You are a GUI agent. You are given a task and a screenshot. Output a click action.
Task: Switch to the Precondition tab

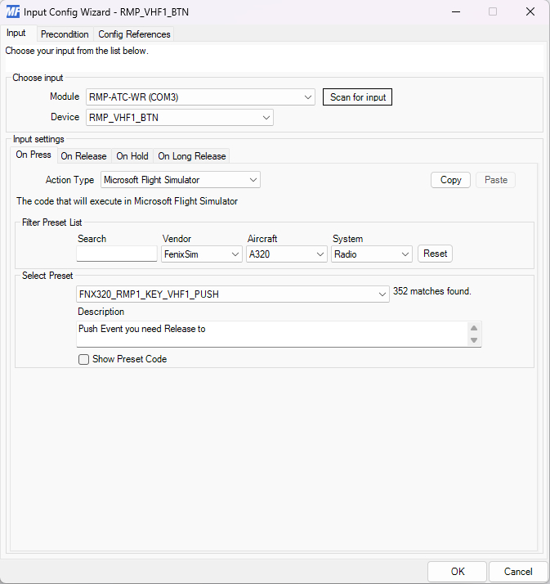tap(65, 34)
